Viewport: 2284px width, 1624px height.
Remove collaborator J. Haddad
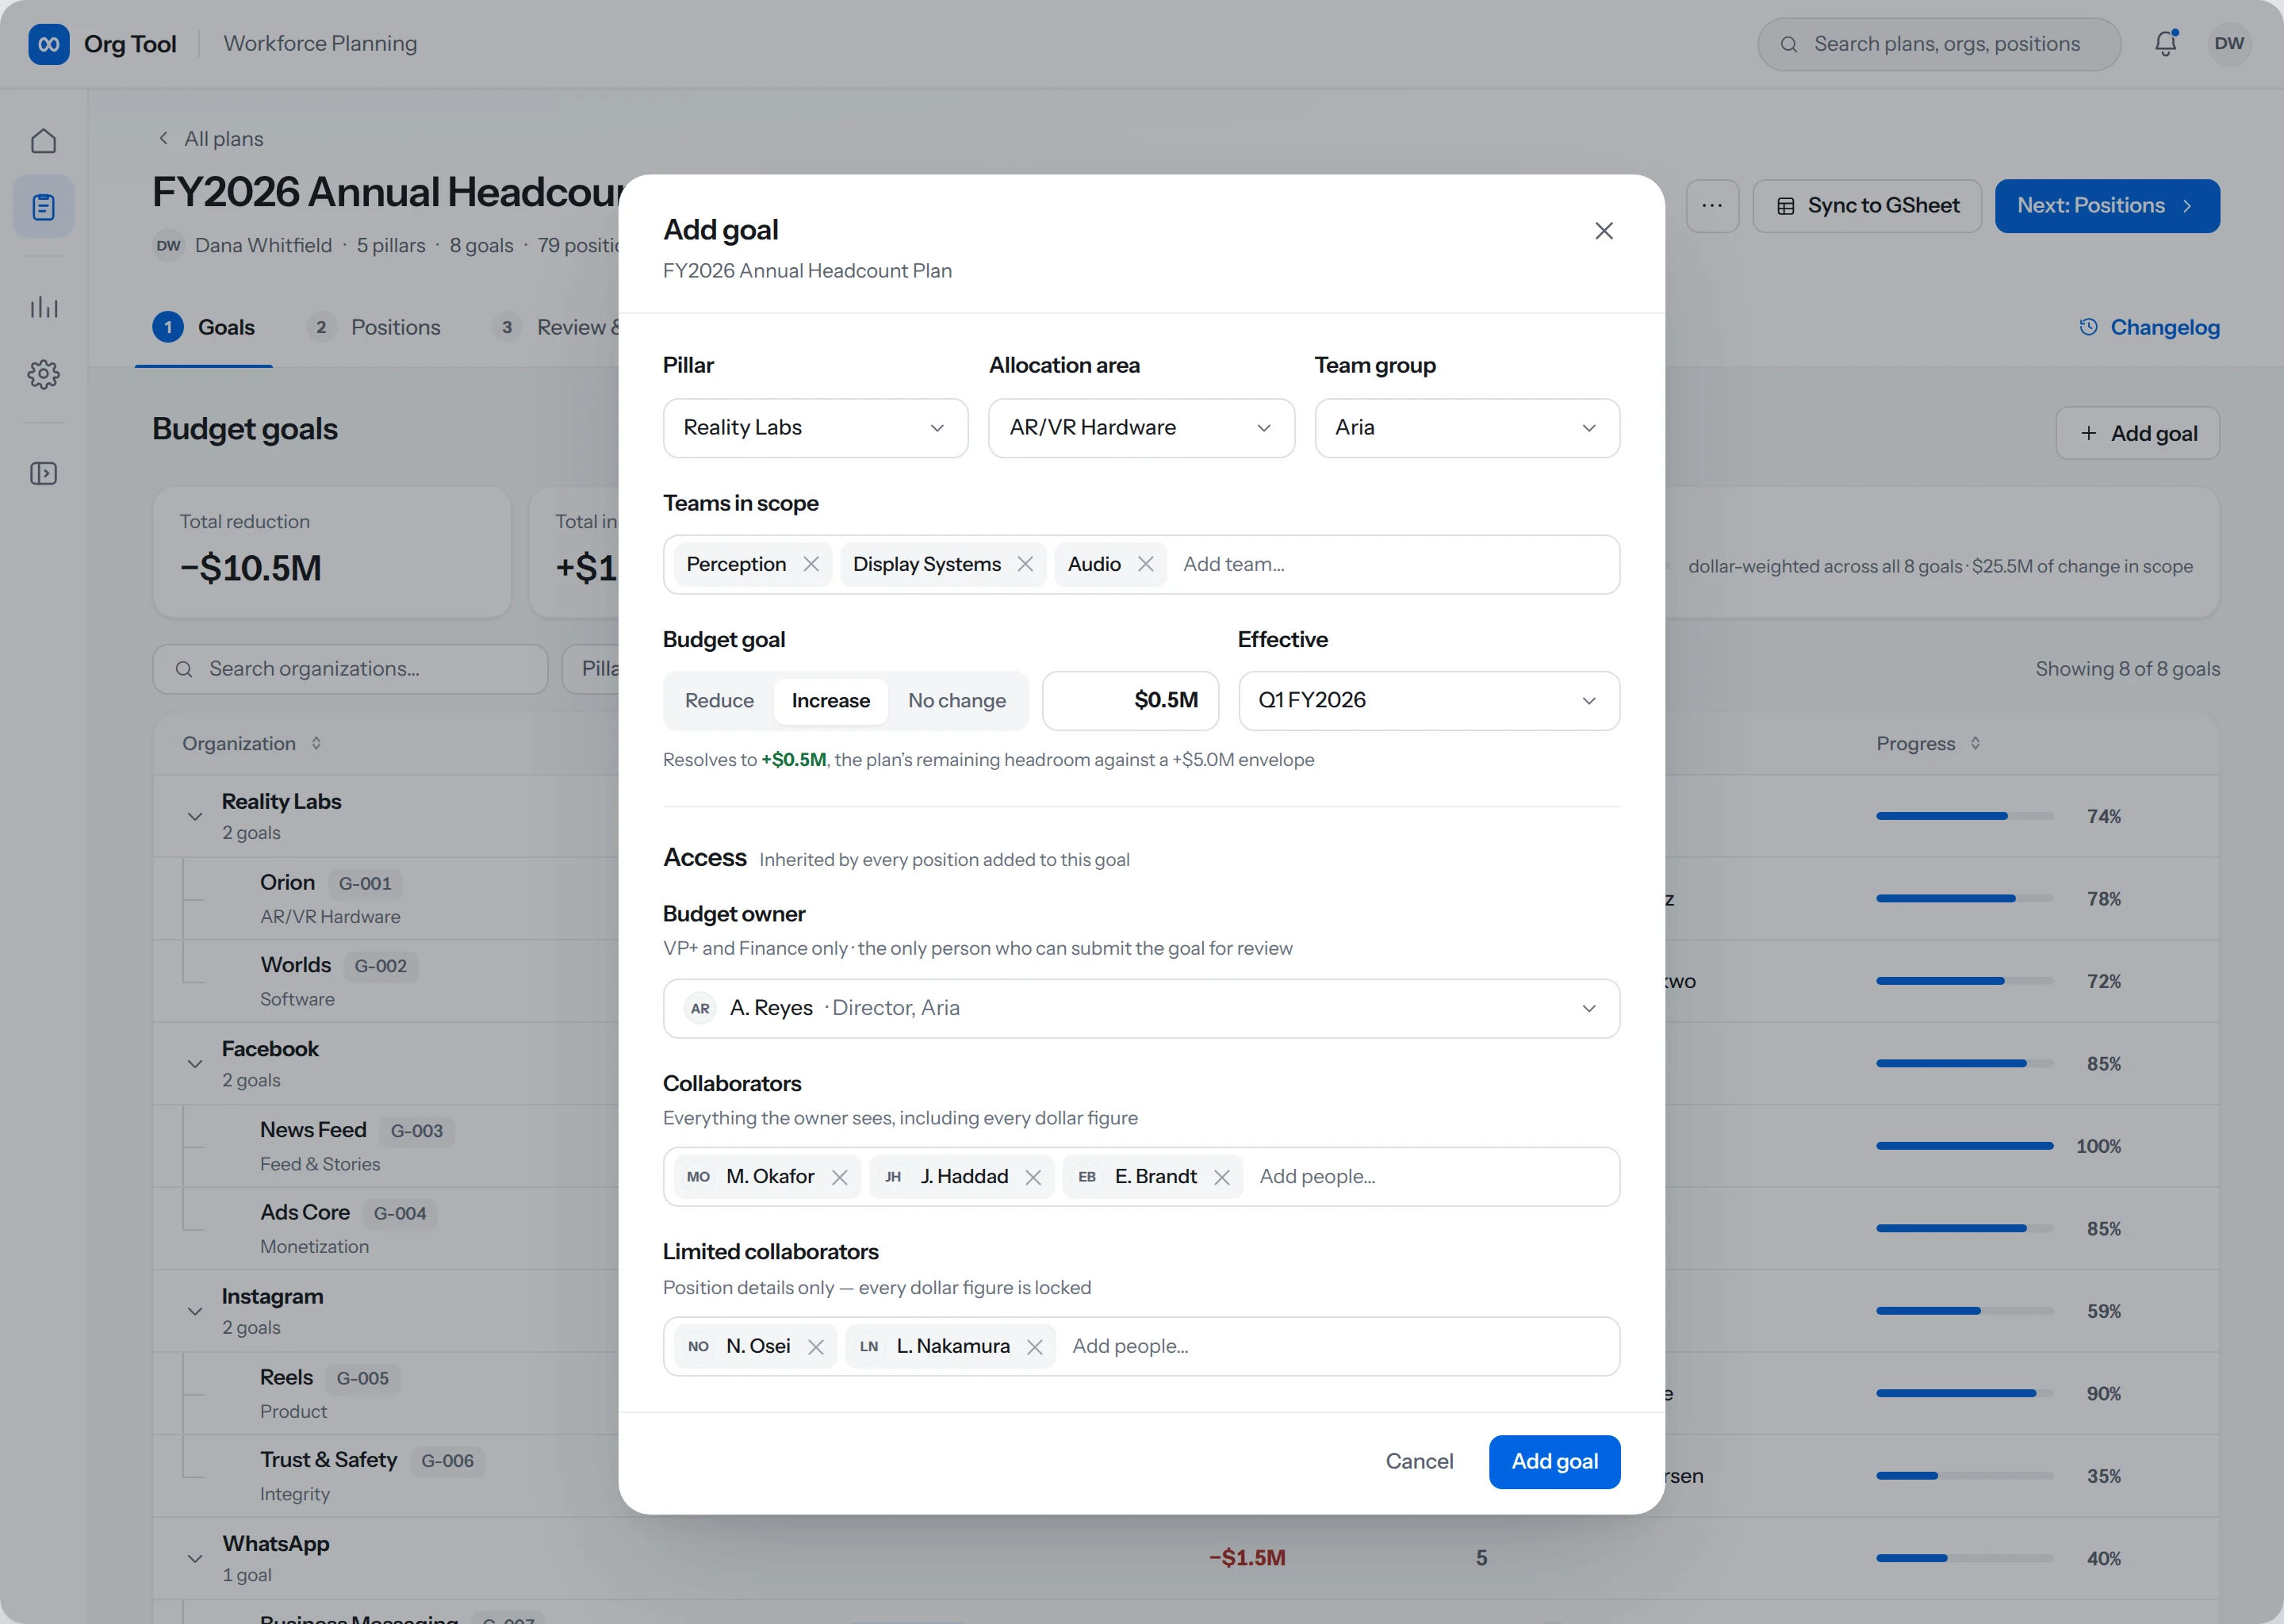tap(1033, 1178)
